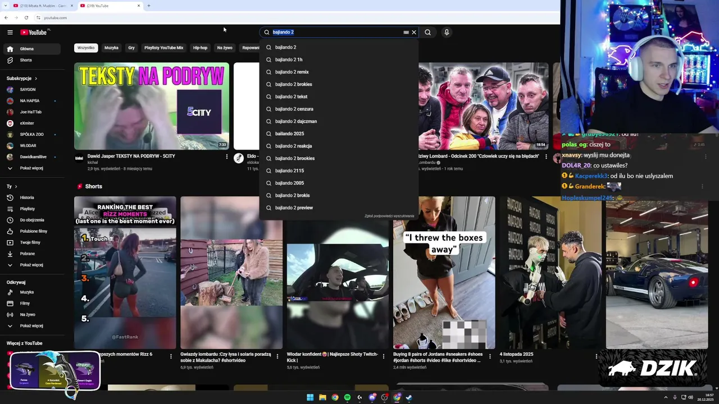The width and height of the screenshot is (719, 404).
Task: Open the Joe HaTTab subscription channel
Action: [33, 112]
